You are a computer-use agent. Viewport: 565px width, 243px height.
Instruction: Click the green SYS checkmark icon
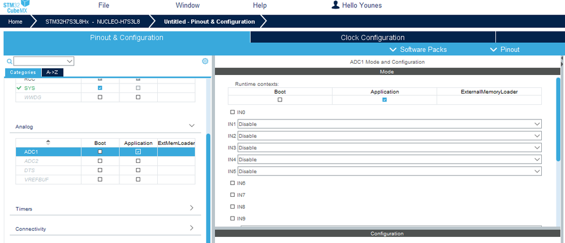pyautogui.click(x=19, y=88)
